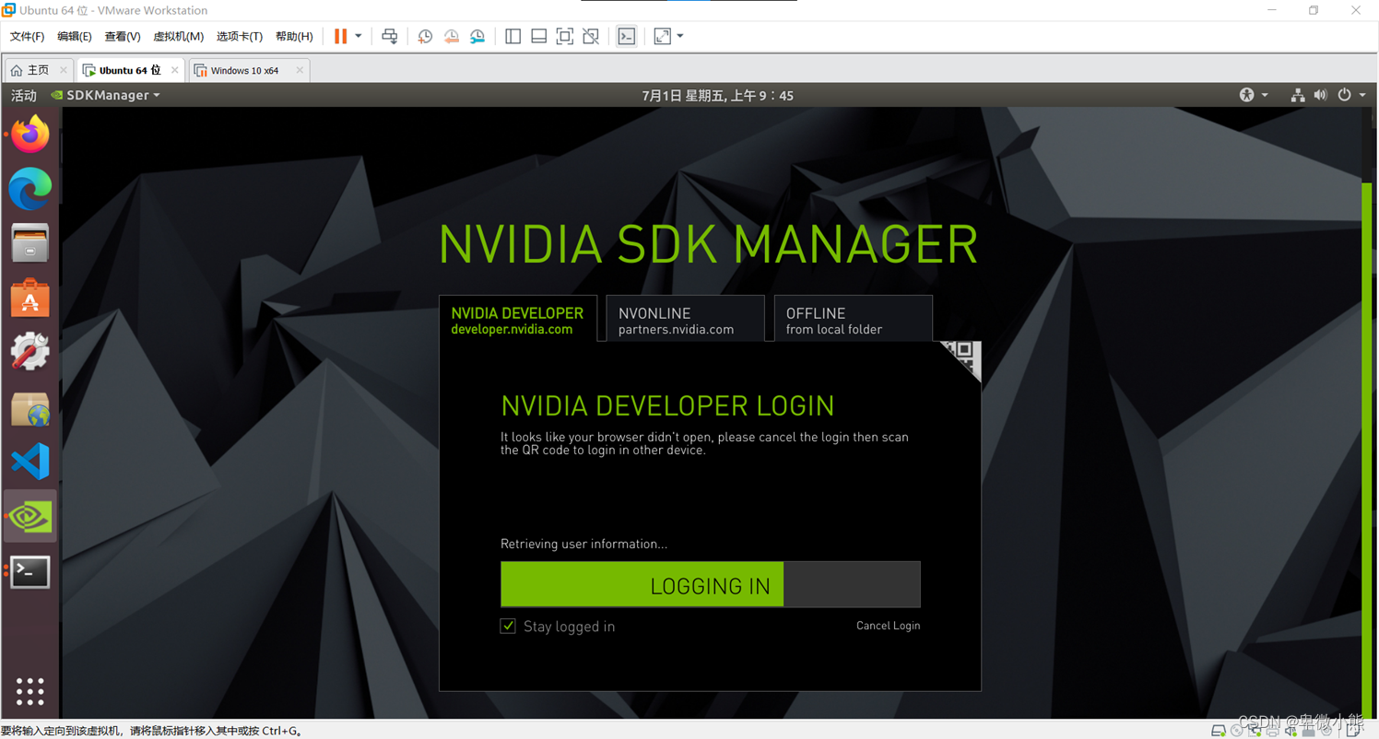Viewport: 1379px width, 739px height.
Task: Select the NVIDIA DEVELOPER login tab
Action: coord(518,320)
